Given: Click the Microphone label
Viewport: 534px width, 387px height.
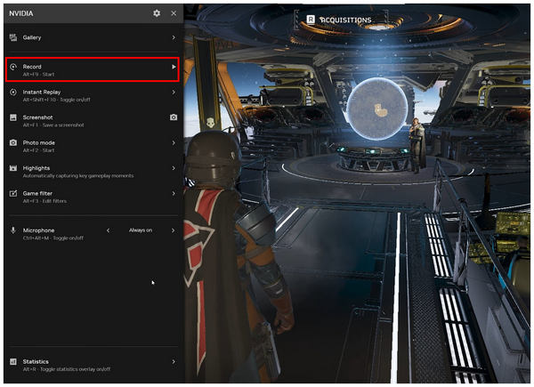Looking at the screenshot, I should click(38, 230).
